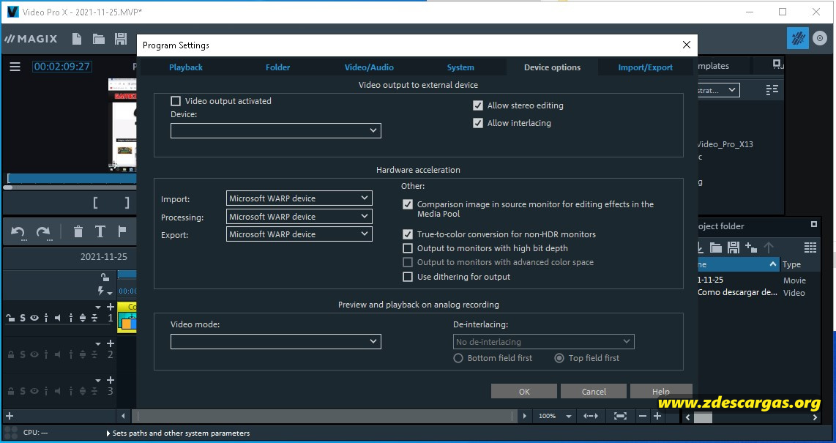
Task: Click the Mute speaker icon on track 1
Action: pyautogui.click(x=58, y=318)
